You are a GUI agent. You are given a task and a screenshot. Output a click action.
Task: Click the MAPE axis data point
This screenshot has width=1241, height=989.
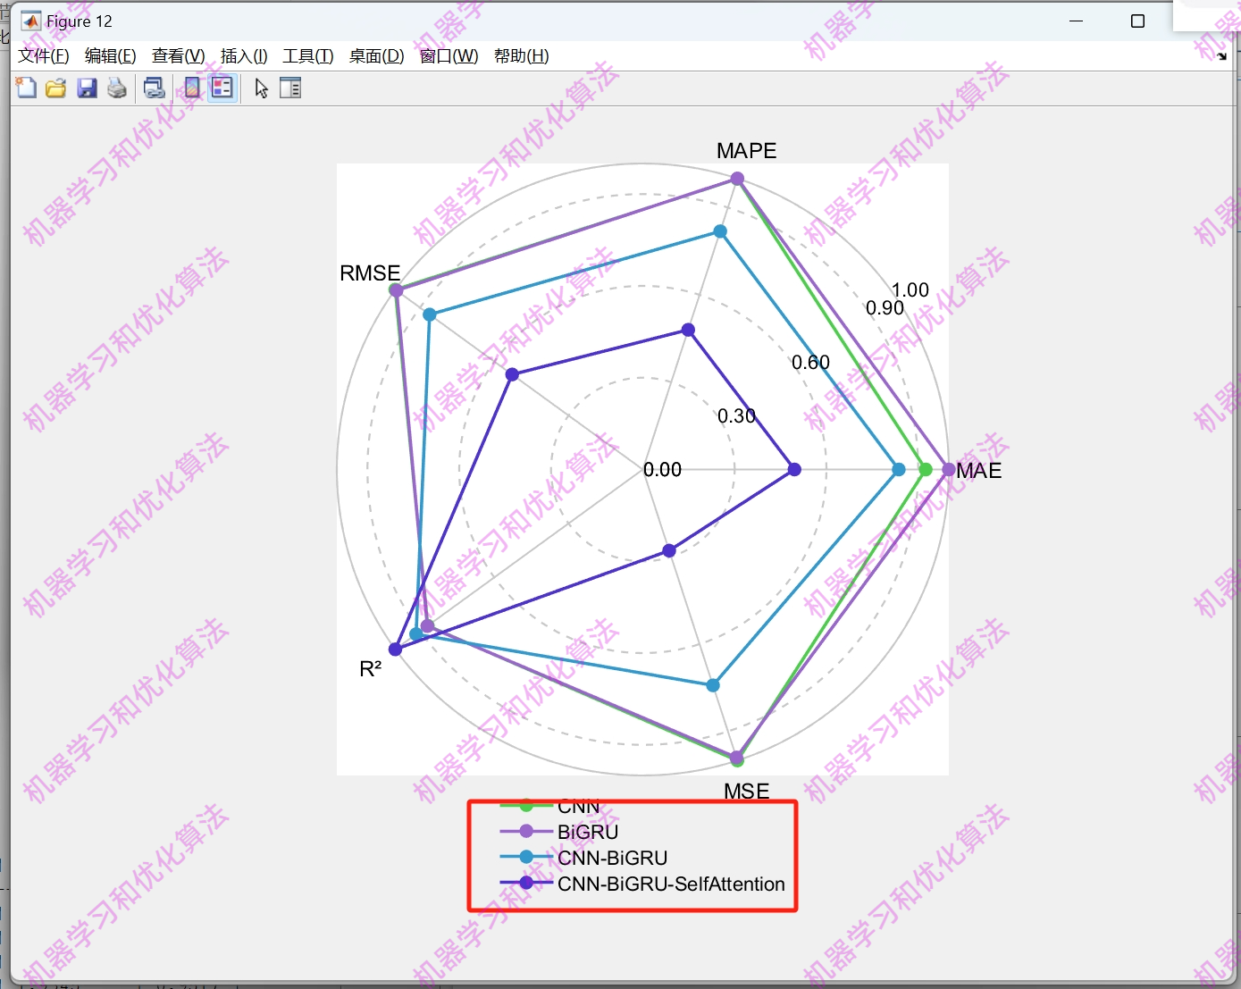[736, 178]
